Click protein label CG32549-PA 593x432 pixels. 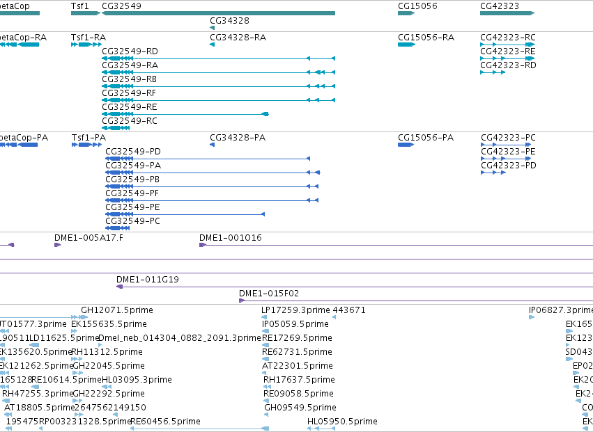(x=133, y=166)
